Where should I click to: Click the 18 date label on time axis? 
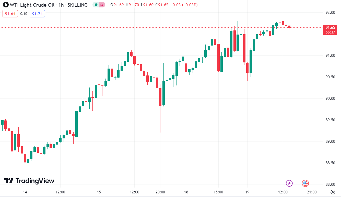186,192
